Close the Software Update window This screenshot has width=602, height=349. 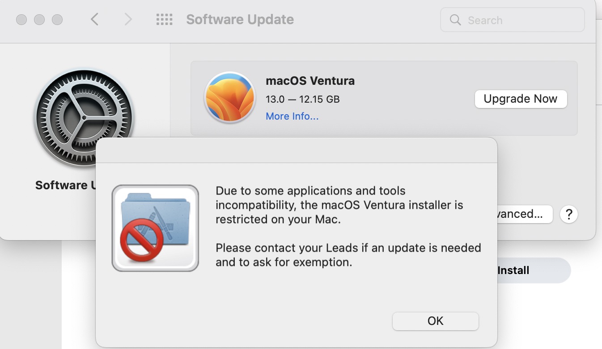pyautogui.click(x=21, y=20)
